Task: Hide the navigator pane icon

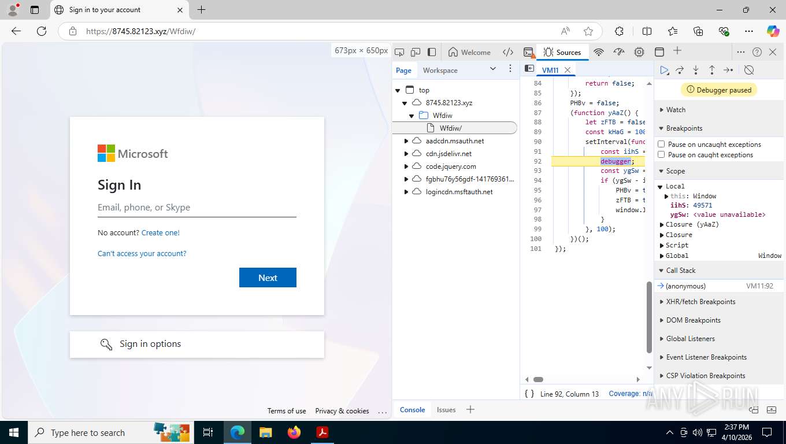Action: (x=529, y=69)
